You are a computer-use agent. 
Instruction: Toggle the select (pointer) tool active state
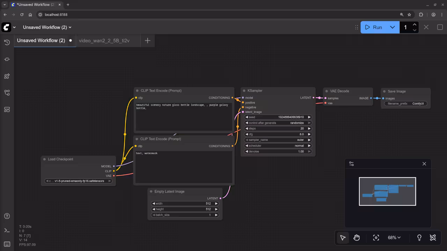[343, 237]
